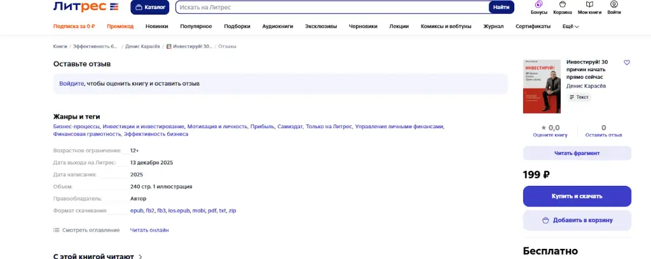
Task: Select txt download format
Action: (x=222, y=211)
